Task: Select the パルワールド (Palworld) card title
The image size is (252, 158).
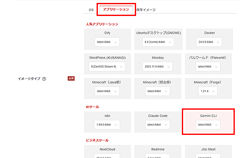Action: point(207,58)
